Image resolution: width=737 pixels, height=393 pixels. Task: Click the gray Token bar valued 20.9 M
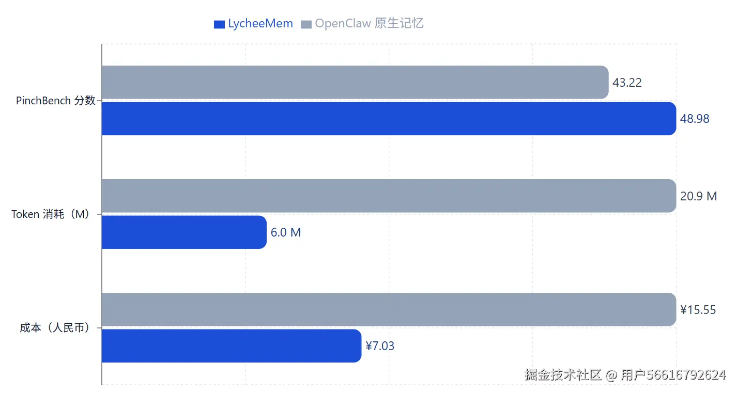click(x=389, y=196)
